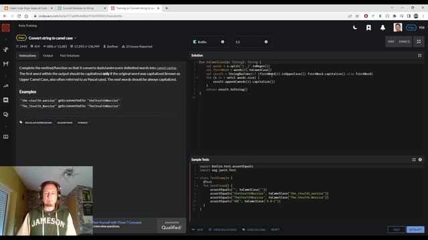Open the Practice kata sidebar icon
428x240 pixels.
6,49
